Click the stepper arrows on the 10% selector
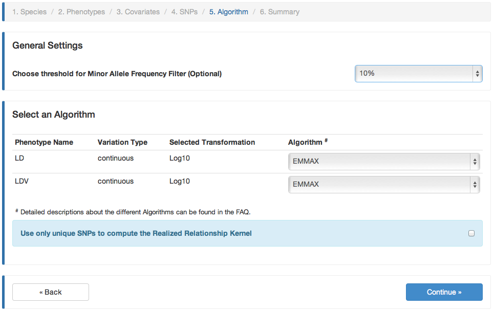The image size is (494, 311). 477,74
